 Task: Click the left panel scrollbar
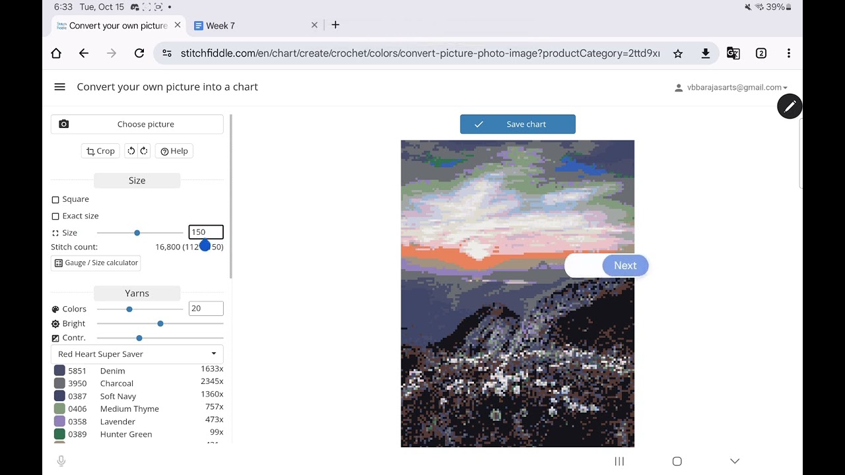[230, 197]
